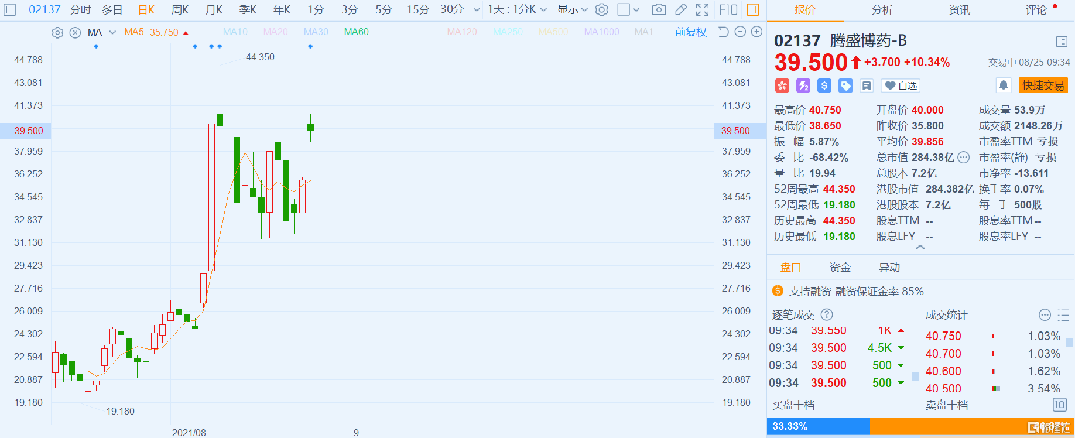
Task: Toggle the left sidebar panel icon
Action: [10, 9]
